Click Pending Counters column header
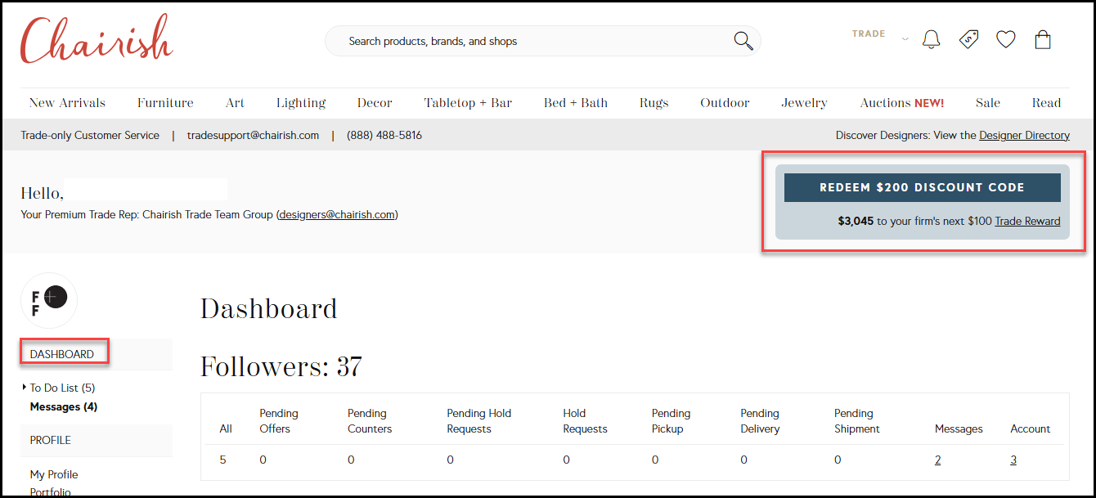 tap(370, 420)
